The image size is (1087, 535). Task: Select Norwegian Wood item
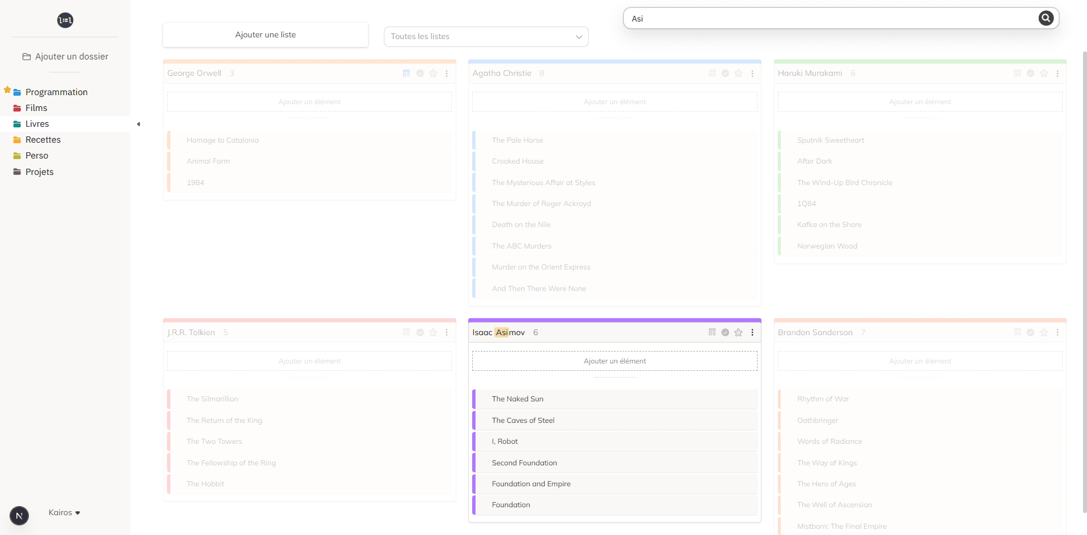click(920, 246)
